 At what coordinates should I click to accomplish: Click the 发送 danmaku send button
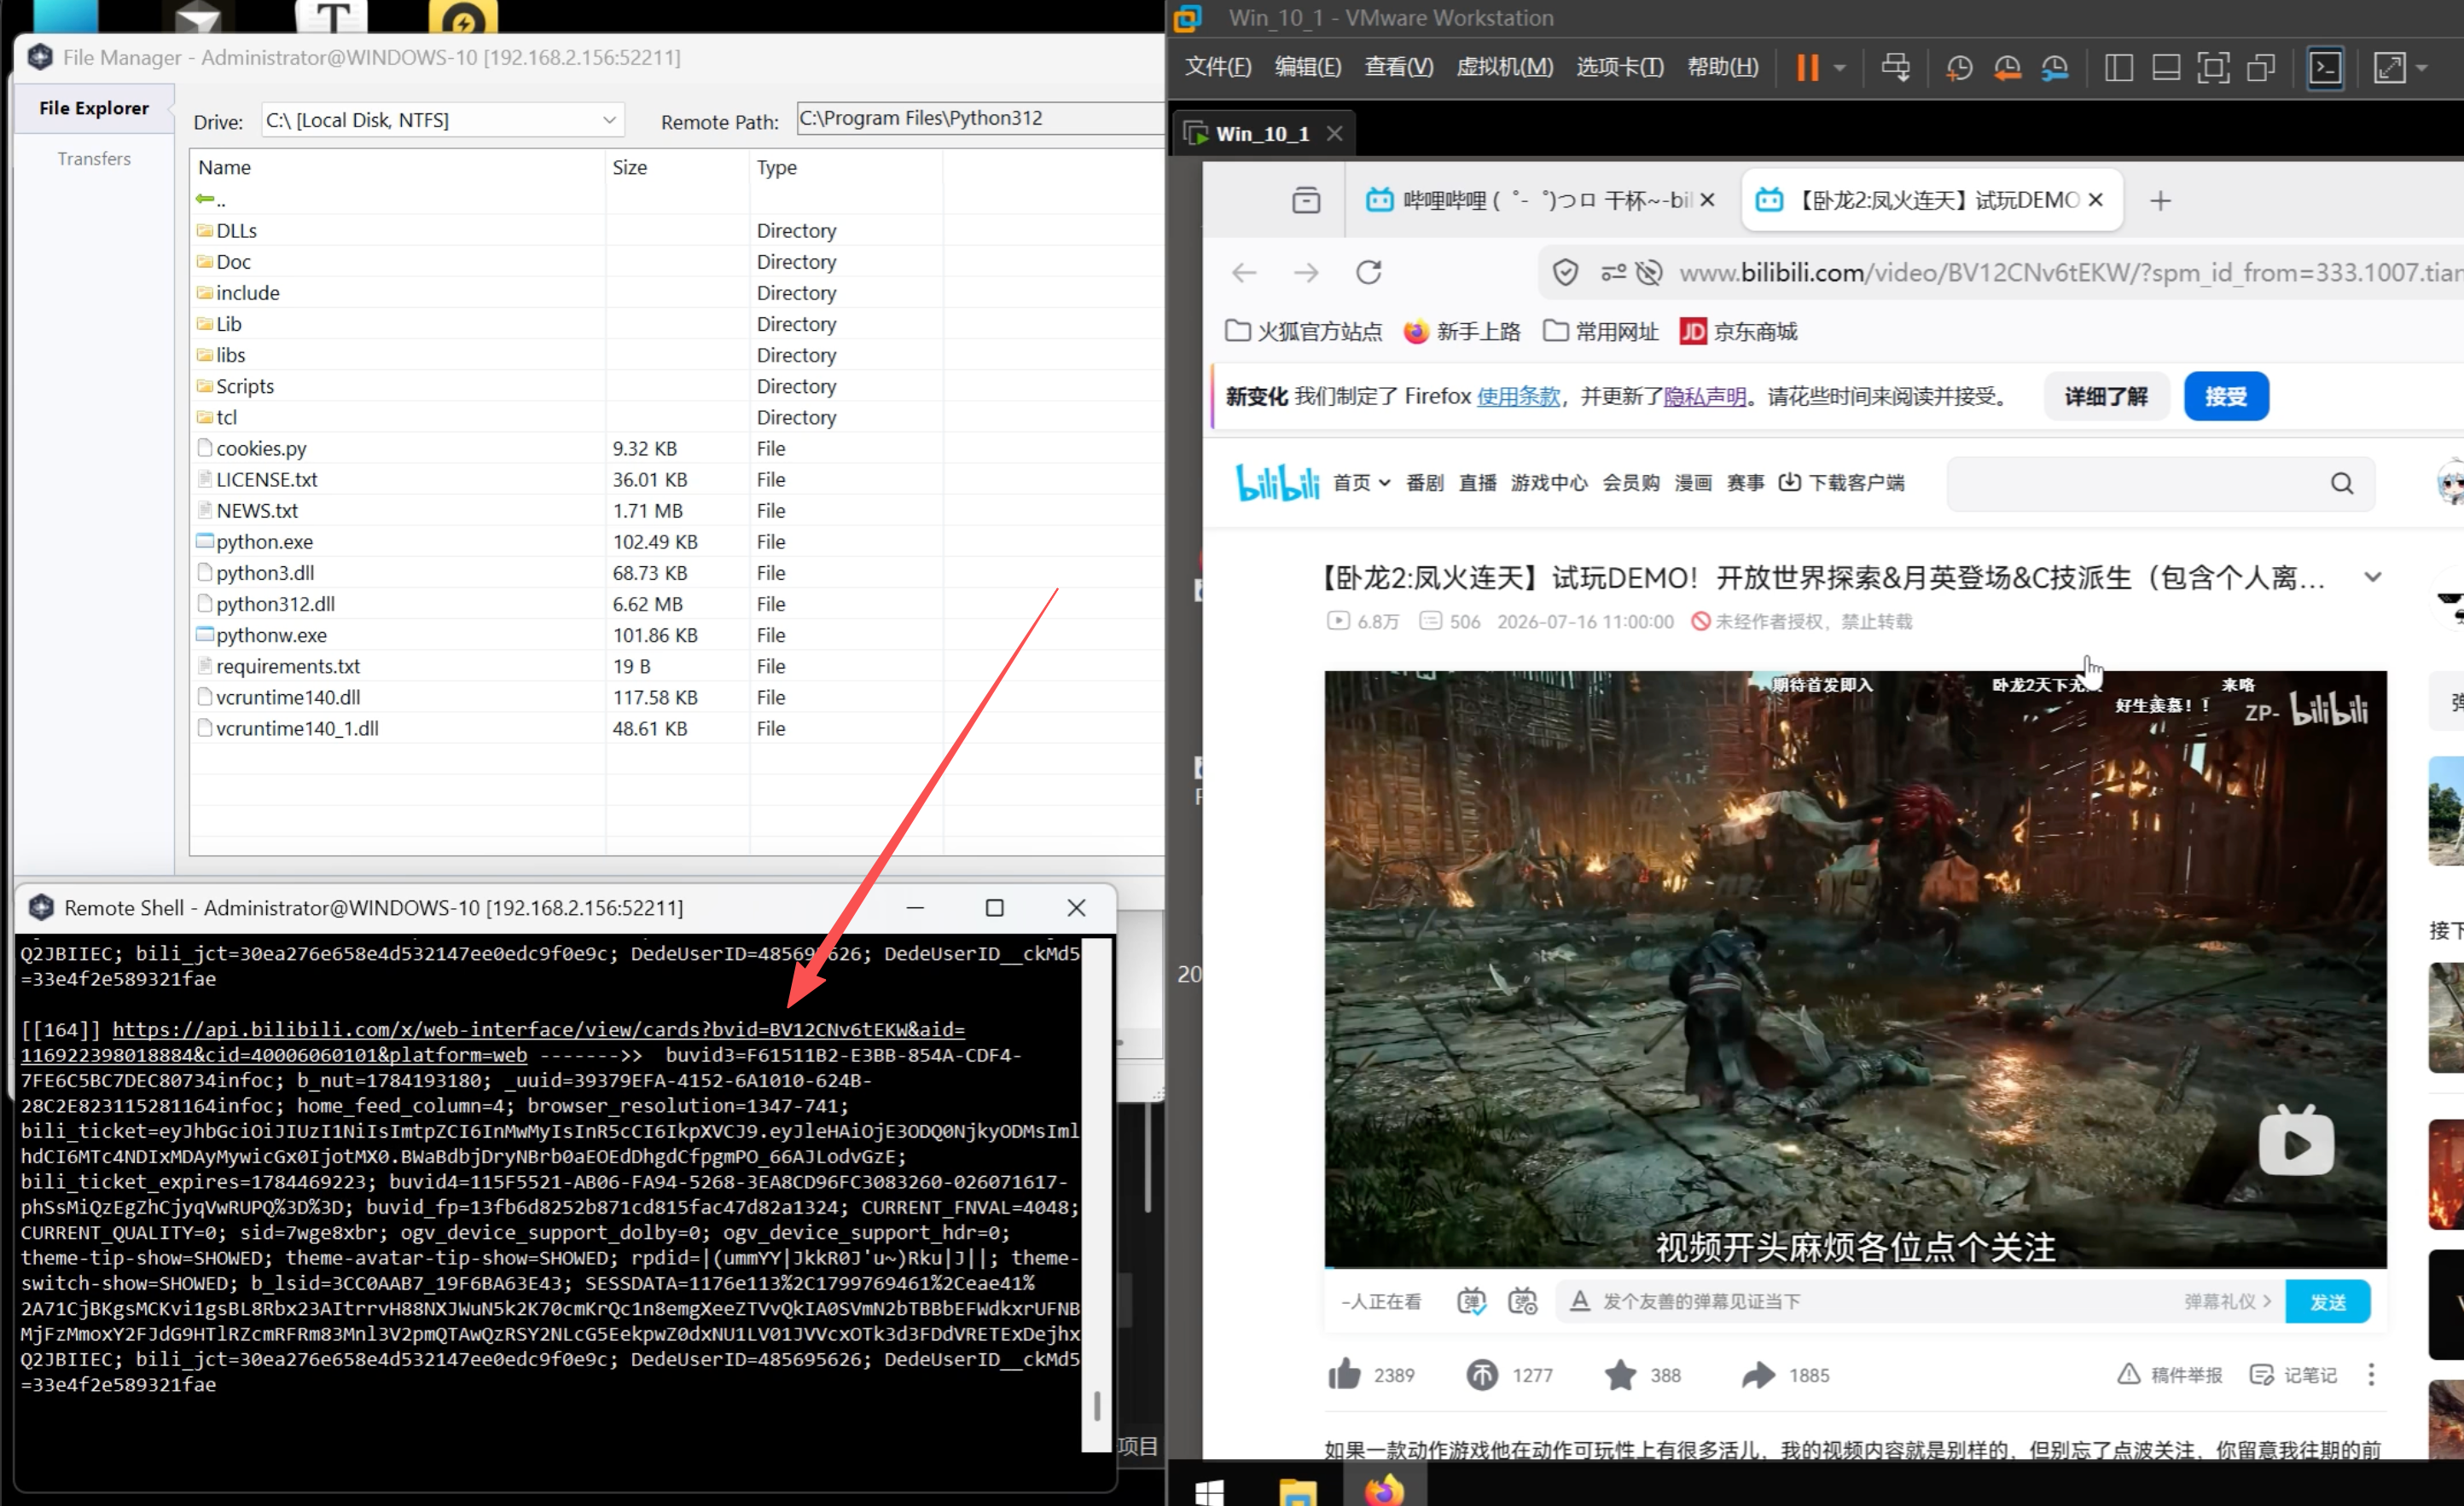[x=2327, y=1301]
